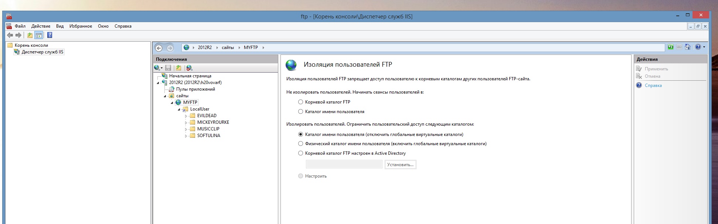718x224 pixels.
Task: Click the greyed stop icon beside refresh
Action: (x=679, y=47)
